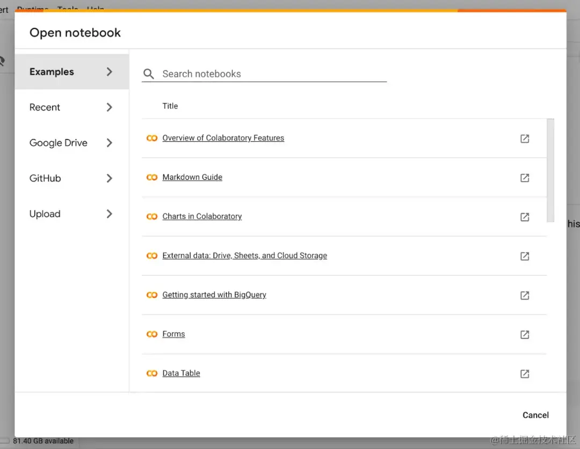Switch to the GitHub tab
Image resolution: width=580 pixels, height=449 pixels.
[x=72, y=178]
